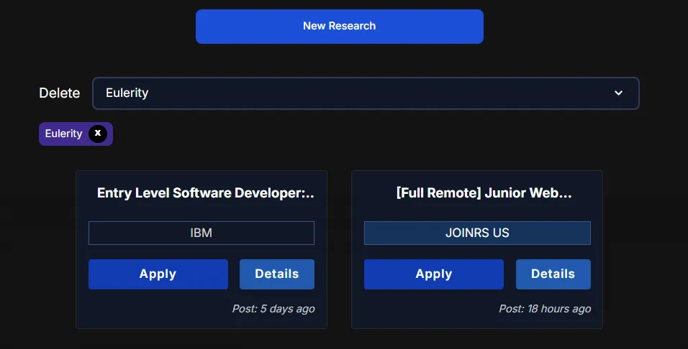Click the IBM company field
Viewport: 688px width, 349px height.
coord(202,233)
